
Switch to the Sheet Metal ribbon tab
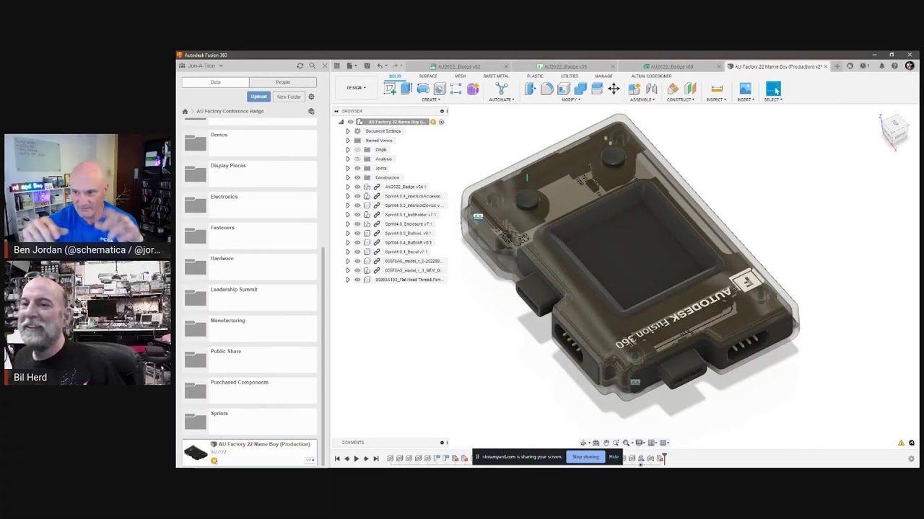click(496, 76)
